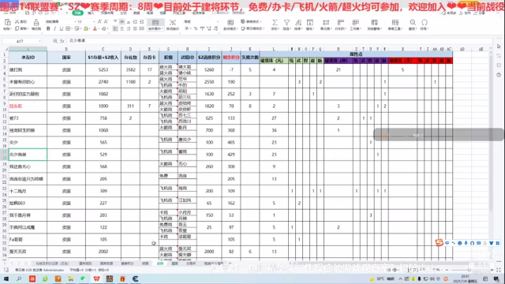Click the Sogou input method S icon
The width and height of the screenshot is (505, 284).
coord(439,243)
